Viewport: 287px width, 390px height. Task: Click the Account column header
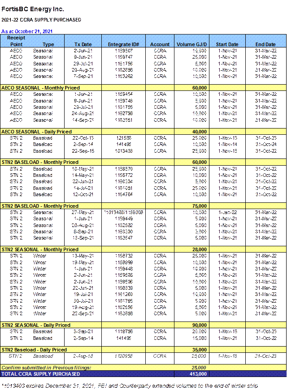[x=160, y=44]
